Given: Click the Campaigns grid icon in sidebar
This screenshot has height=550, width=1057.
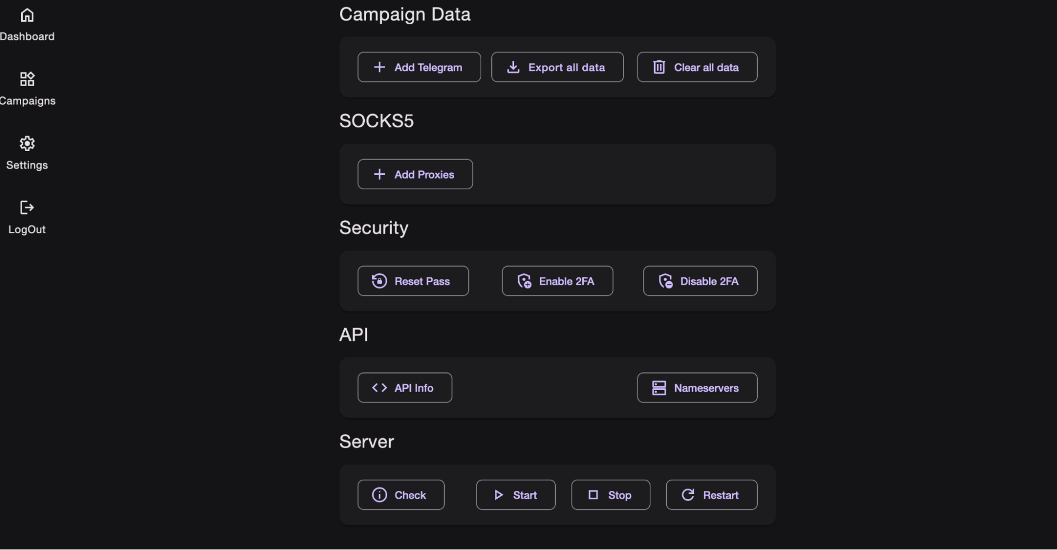Looking at the screenshot, I should click(27, 79).
